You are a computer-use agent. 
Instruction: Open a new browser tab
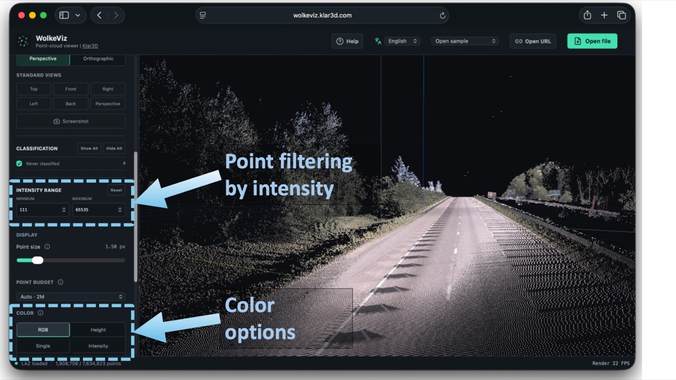pyautogui.click(x=604, y=15)
